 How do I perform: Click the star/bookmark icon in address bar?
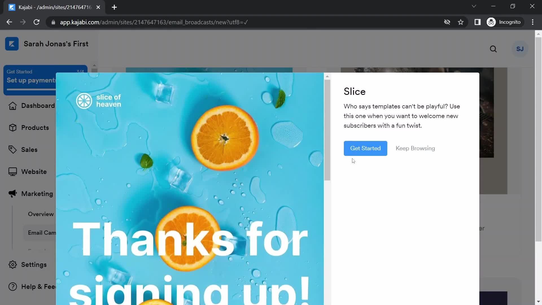461,22
